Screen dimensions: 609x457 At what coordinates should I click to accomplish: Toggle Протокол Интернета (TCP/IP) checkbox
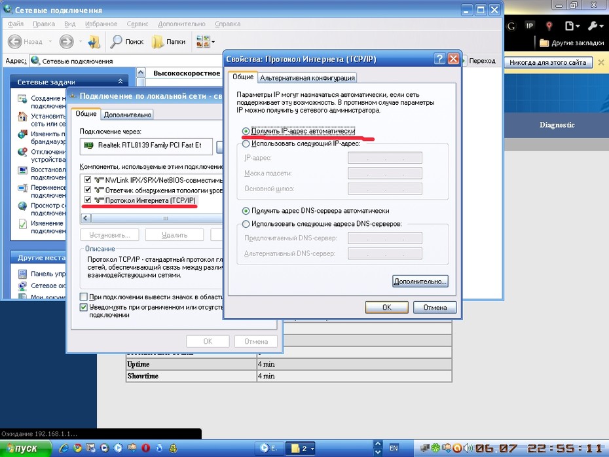(88, 200)
